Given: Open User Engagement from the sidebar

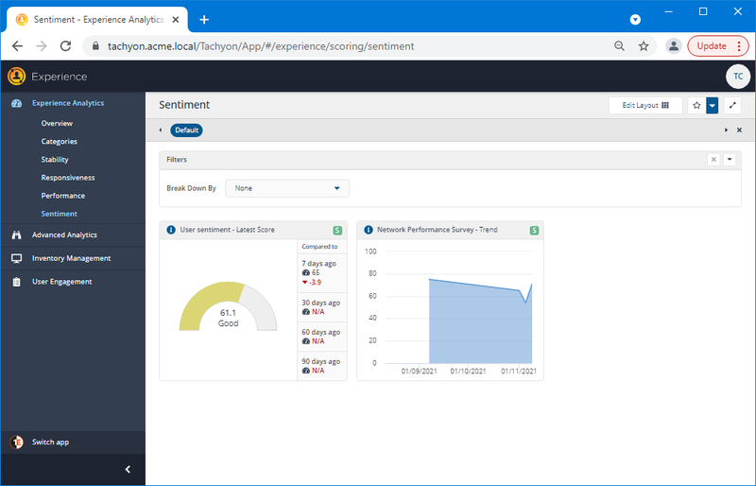Looking at the screenshot, I should tap(62, 282).
